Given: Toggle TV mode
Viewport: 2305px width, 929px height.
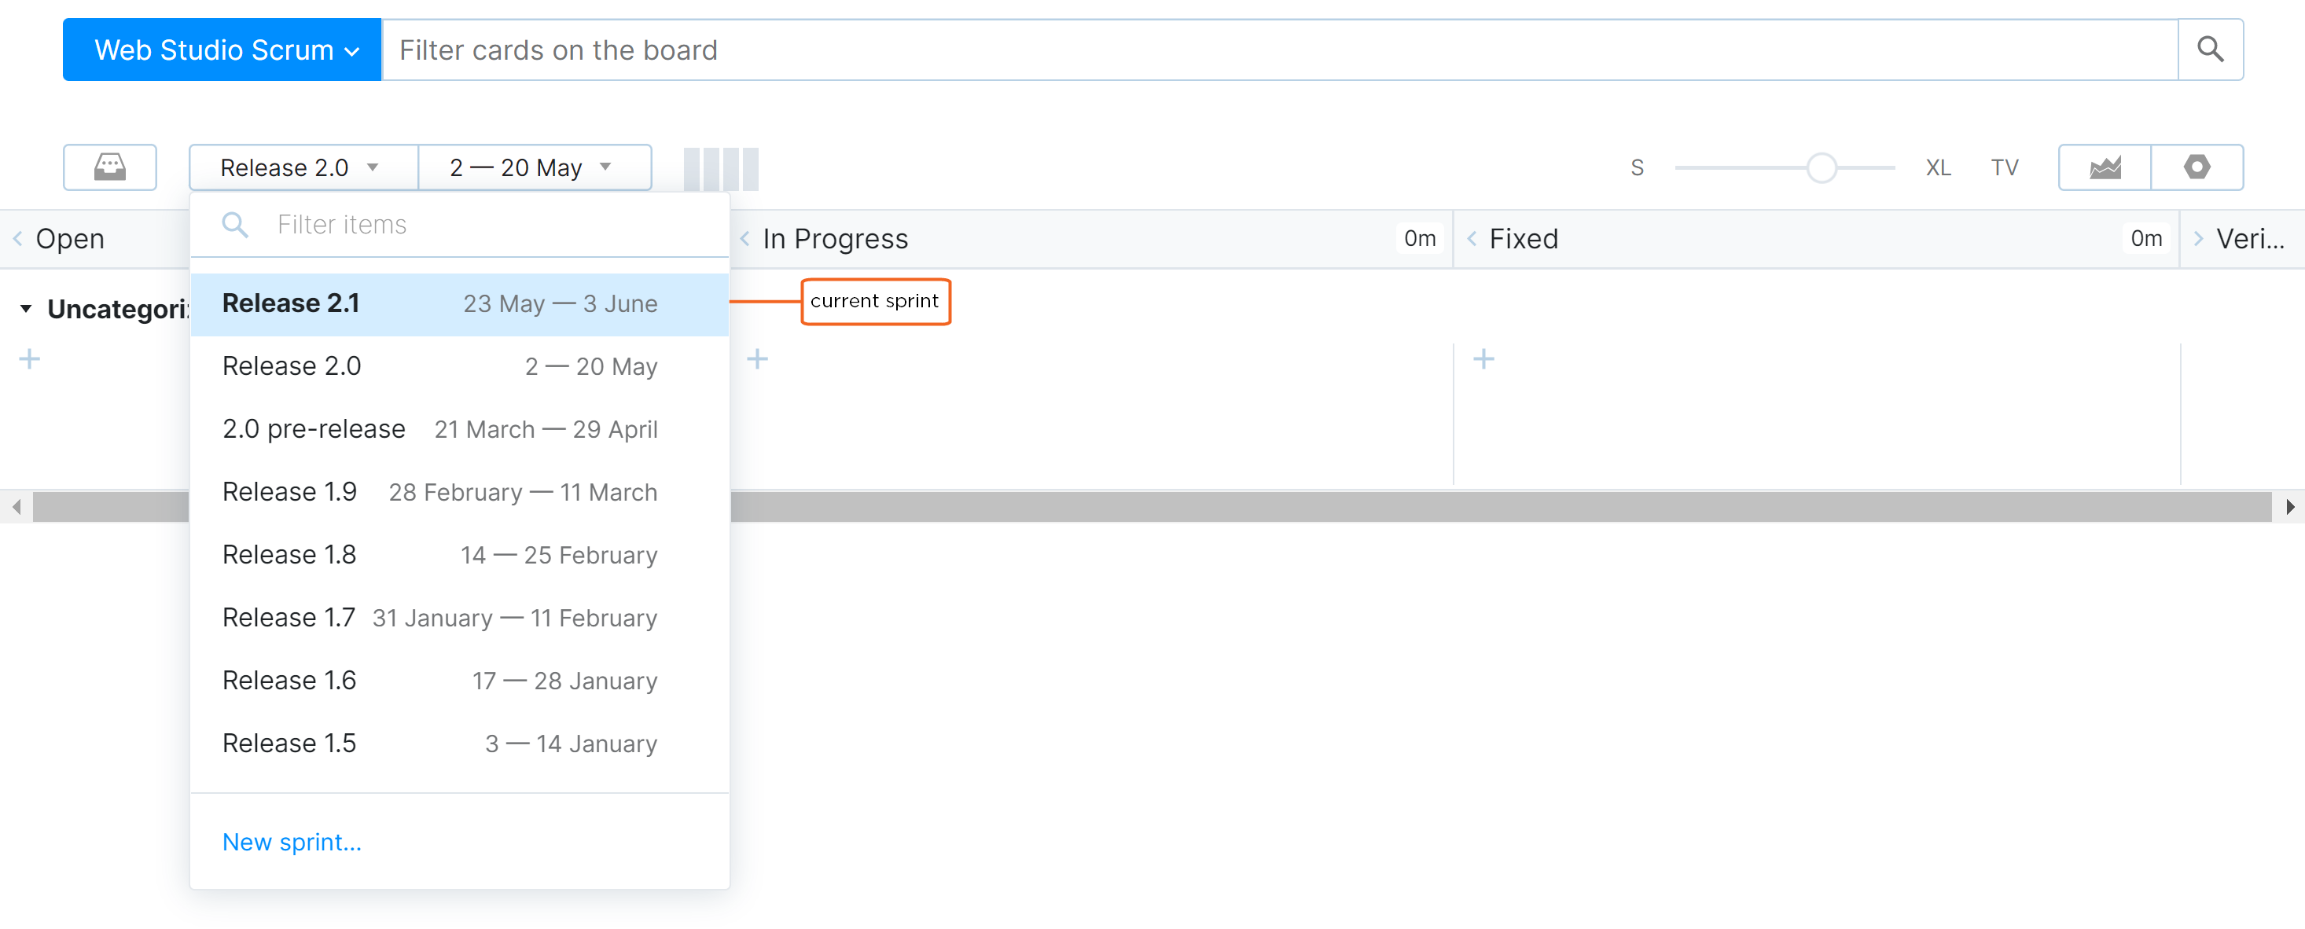Looking at the screenshot, I should 2003,168.
